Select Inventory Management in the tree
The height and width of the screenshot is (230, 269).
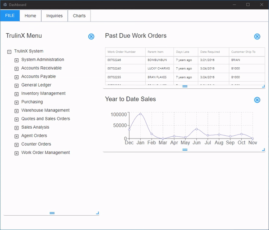[43, 93]
